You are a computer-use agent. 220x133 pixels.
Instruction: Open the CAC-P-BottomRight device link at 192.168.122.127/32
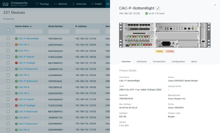pos(29,39)
